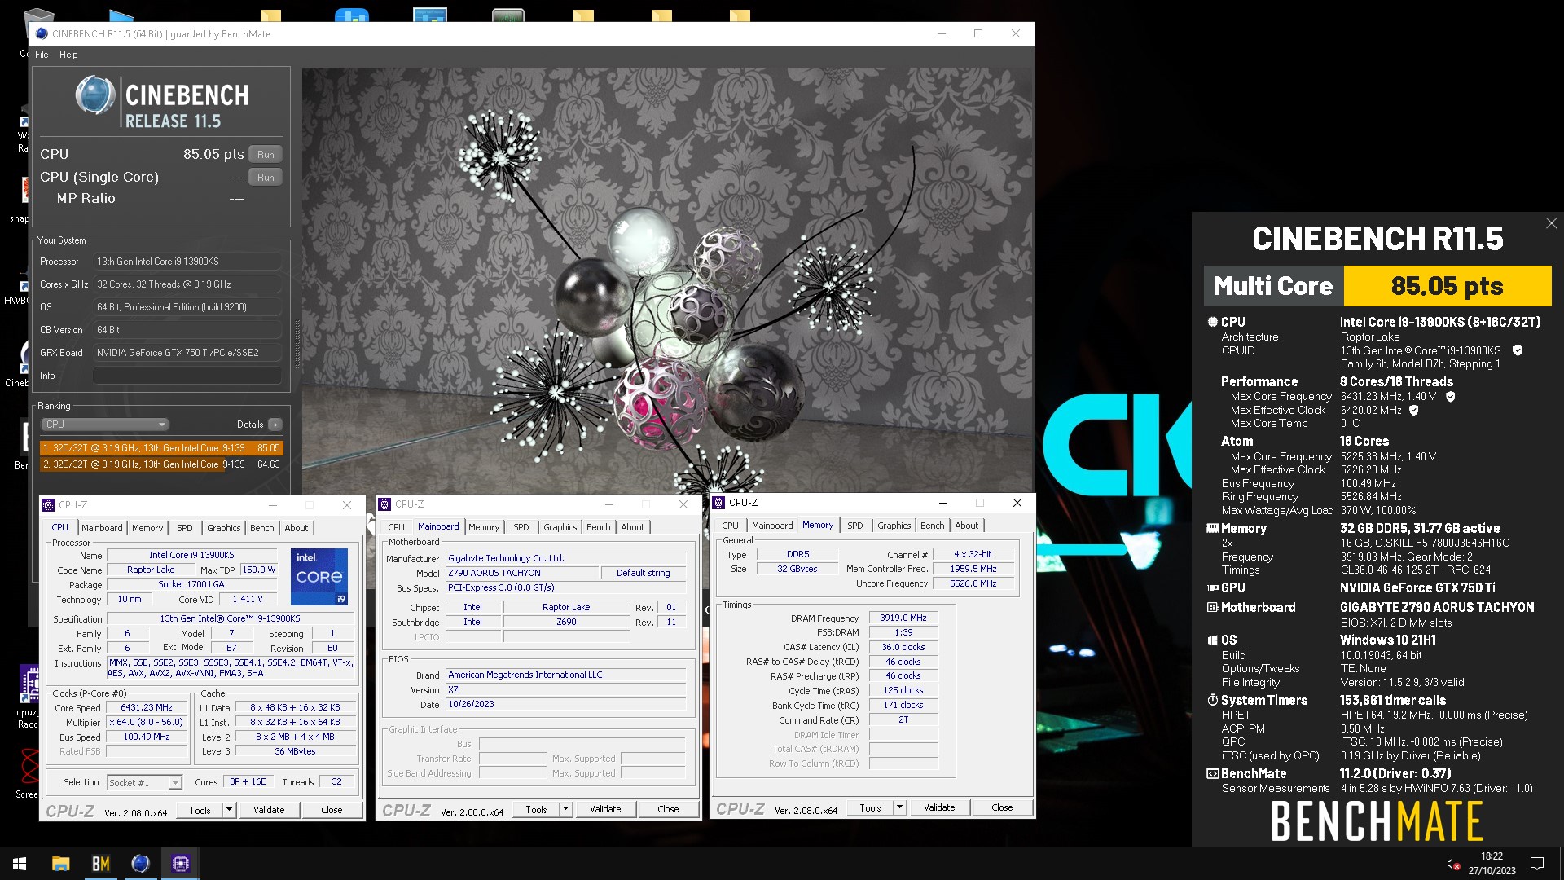Expand Socket #1 selection dropdown

[x=174, y=783]
